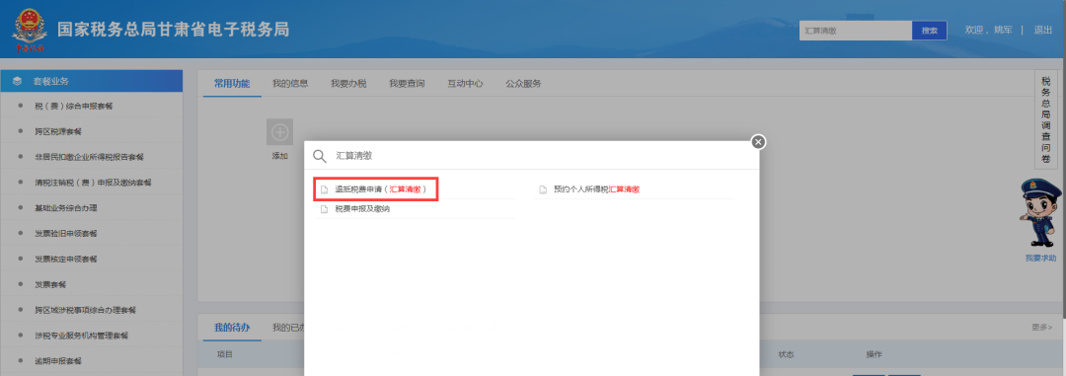The height and width of the screenshot is (376, 1066).
Task: Close the search results popup
Action: [x=759, y=141]
